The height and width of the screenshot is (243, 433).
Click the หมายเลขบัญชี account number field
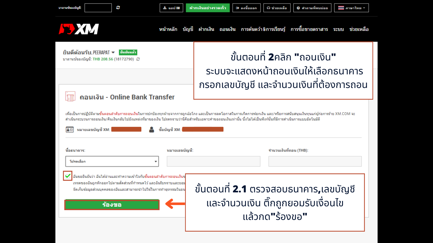tap(213, 161)
